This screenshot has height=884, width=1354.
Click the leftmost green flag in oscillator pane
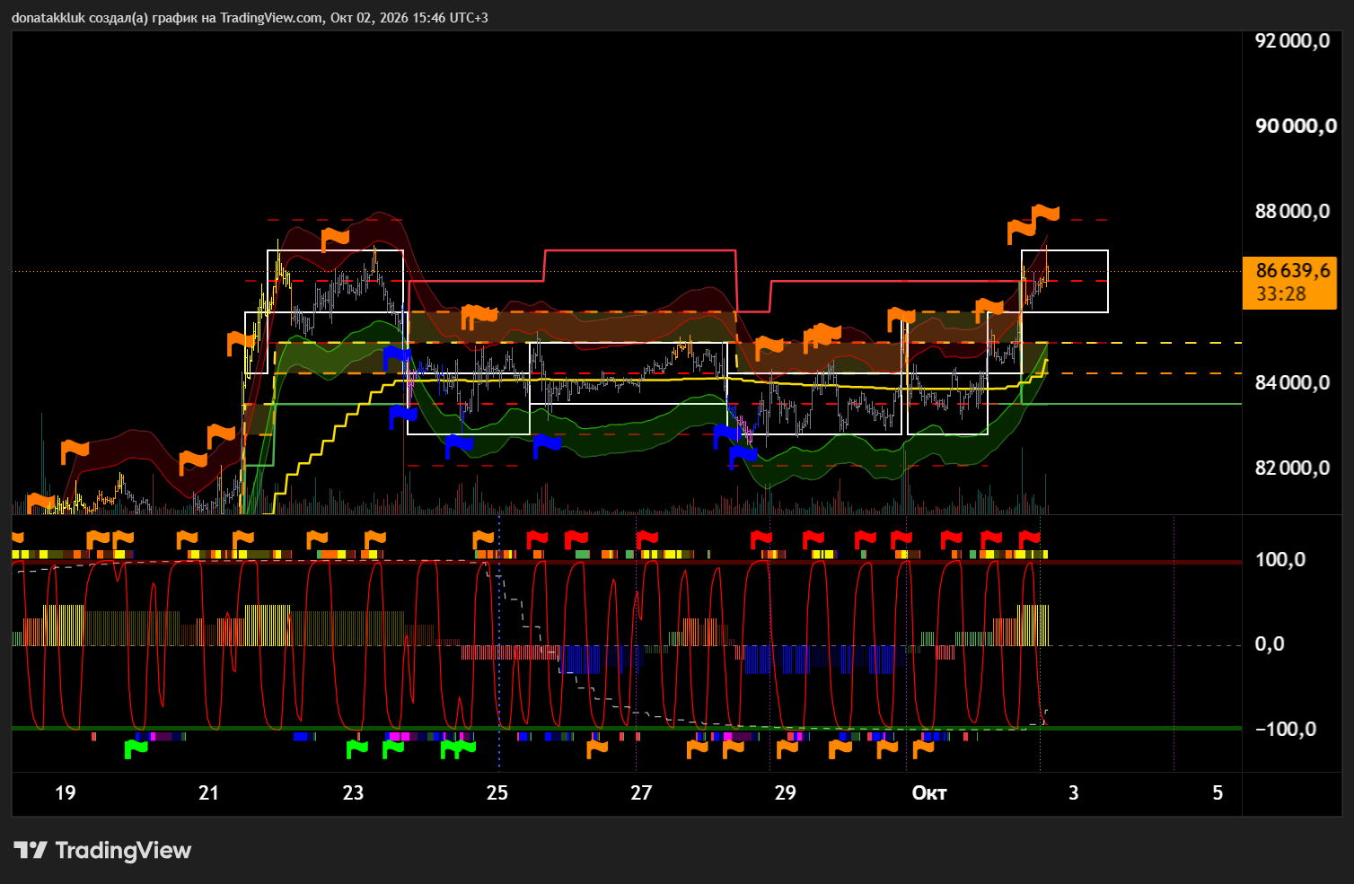[136, 748]
